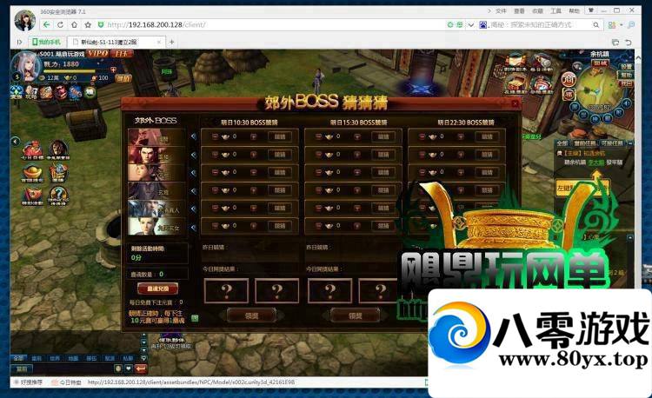Bookmark page with the star icon

click(88, 25)
